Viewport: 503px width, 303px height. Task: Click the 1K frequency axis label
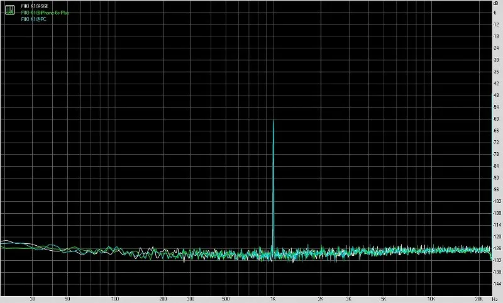coord(273,299)
